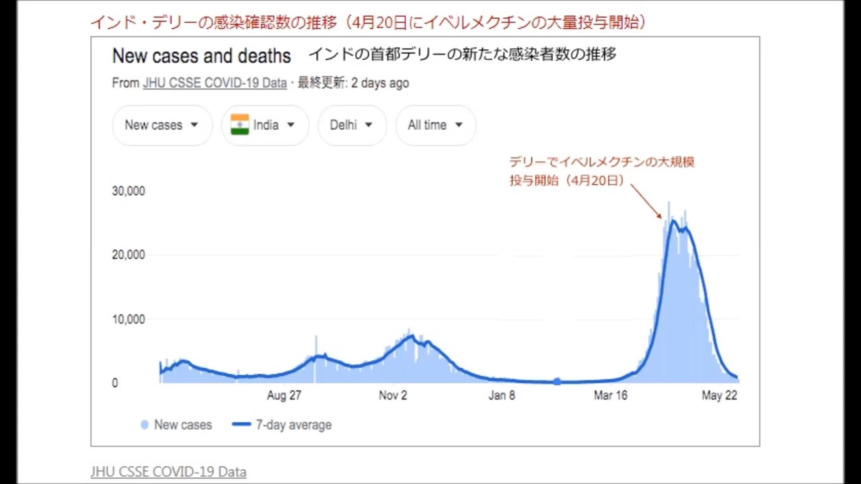
Task: Click the Nov 2 axis label
Action: click(393, 395)
